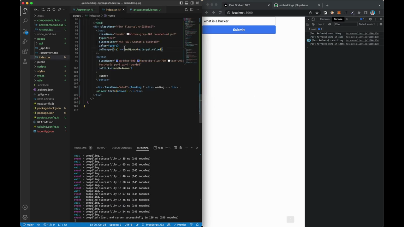Open the Search view in VS Code

click(25, 21)
